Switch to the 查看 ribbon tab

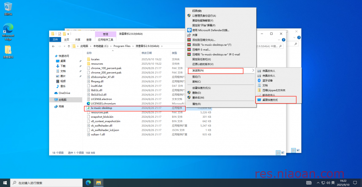(x=89, y=40)
